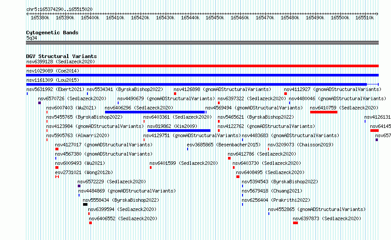Open nsv4484869 (gnomADStructuralVariants) label
Screen dimensions: 391x240
coord(127,191)
